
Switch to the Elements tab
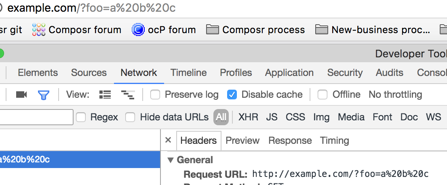pyautogui.click(x=38, y=73)
